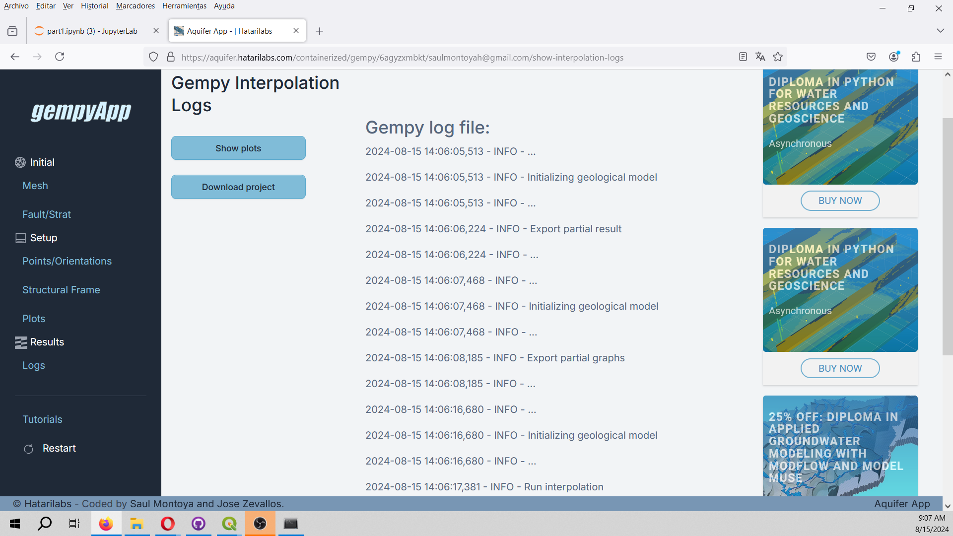Open the tracking protection shield icon
This screenshot has height=536, width=953.
153,57
